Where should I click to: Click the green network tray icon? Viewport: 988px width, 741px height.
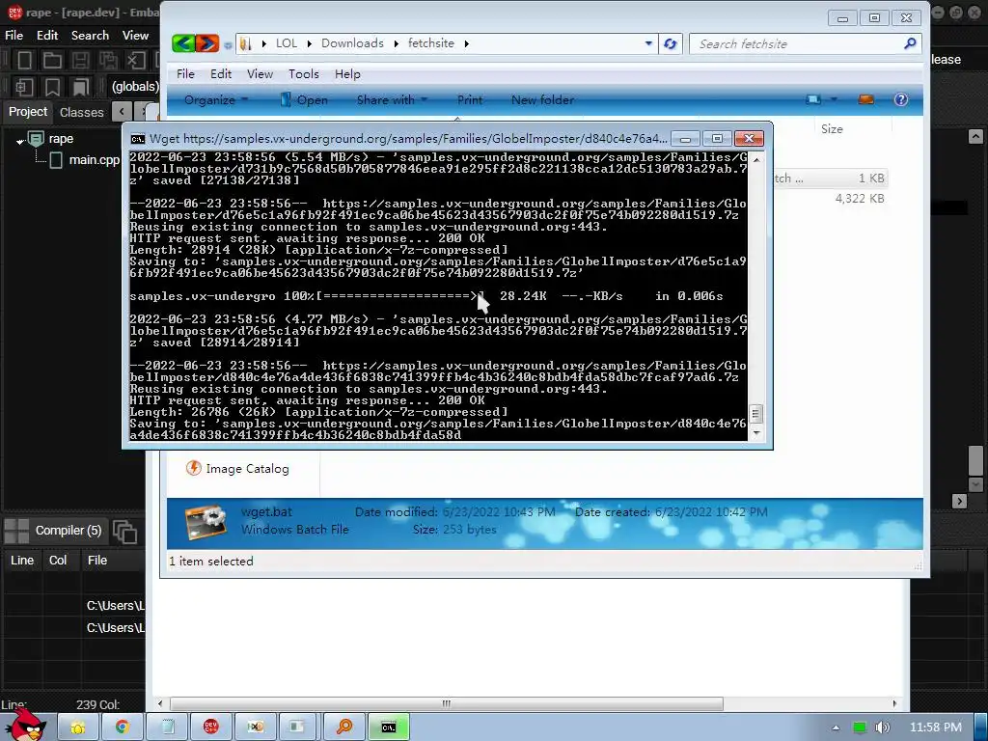(859, 727)
